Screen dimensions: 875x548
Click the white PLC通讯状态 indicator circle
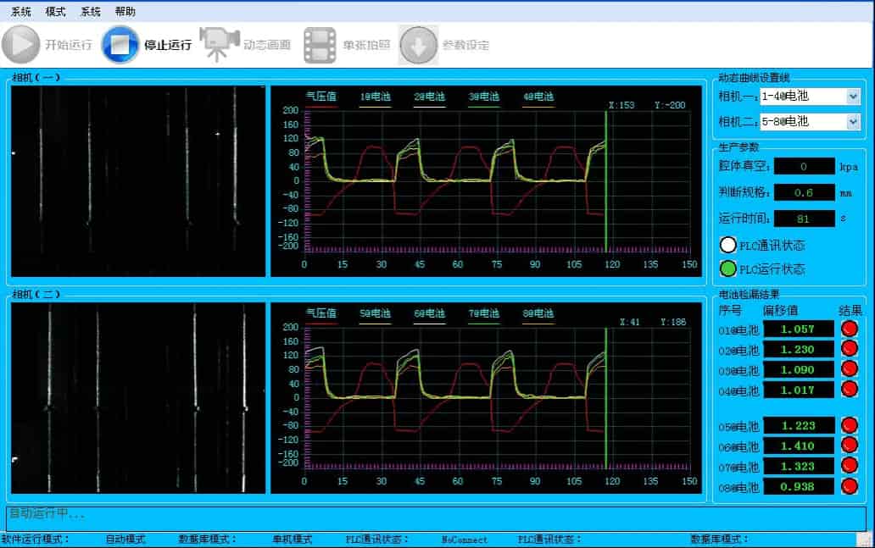727,246
